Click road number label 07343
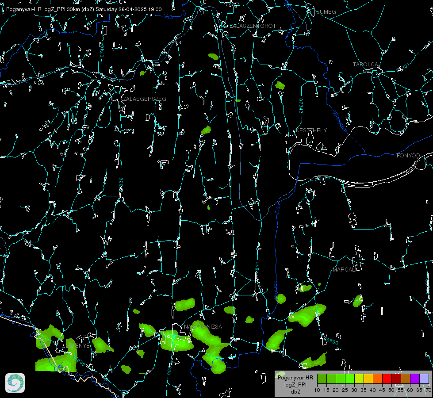This screenshot has height=398, width=433. pos(301,106)
